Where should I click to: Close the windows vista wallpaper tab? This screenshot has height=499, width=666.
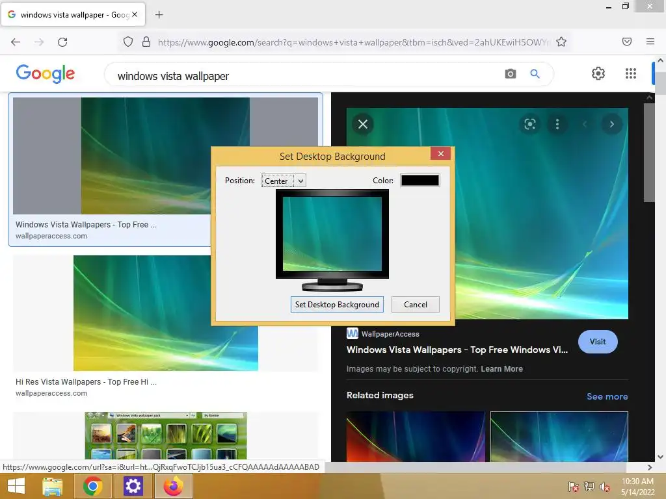[135, 14]
